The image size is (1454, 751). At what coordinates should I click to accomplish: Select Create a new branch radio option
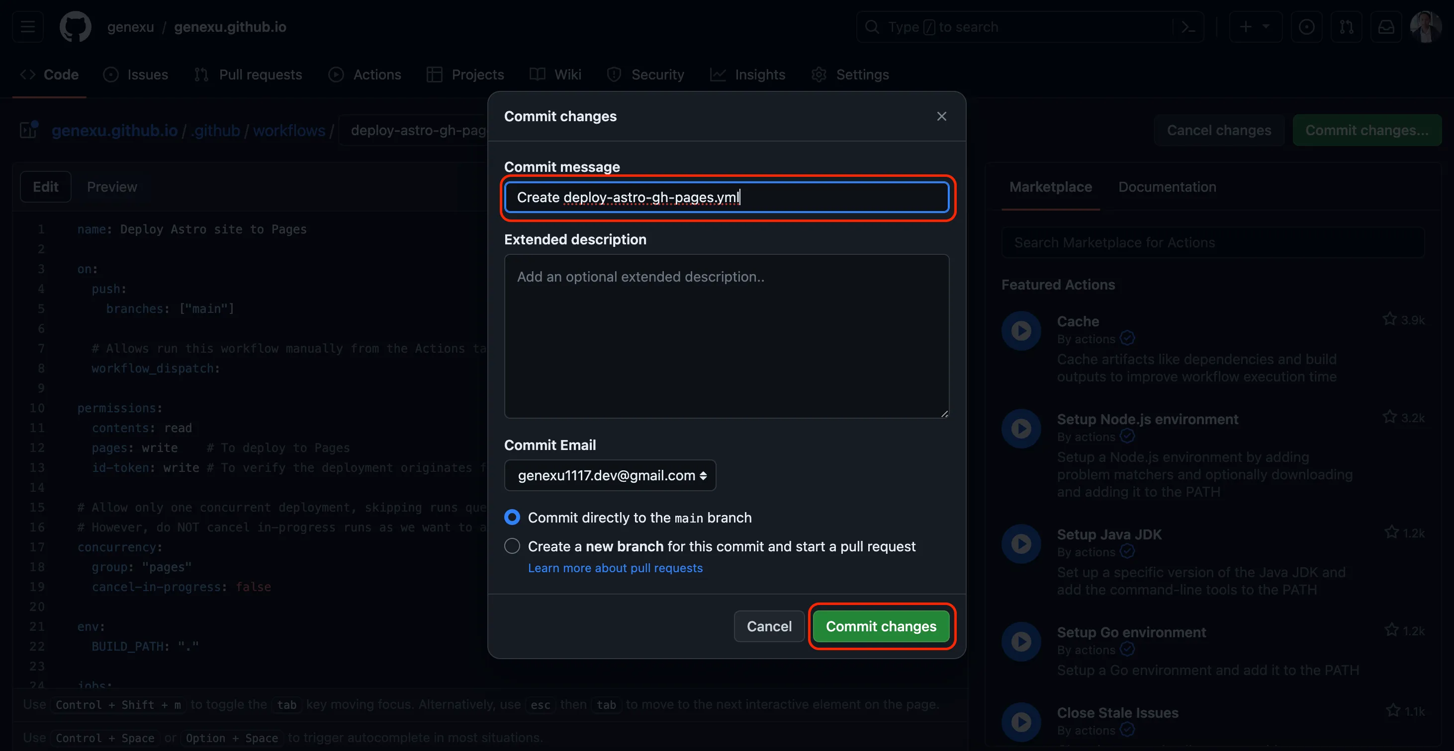512,546
